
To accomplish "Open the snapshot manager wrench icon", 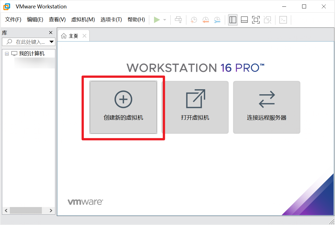I will click(217, 20).
